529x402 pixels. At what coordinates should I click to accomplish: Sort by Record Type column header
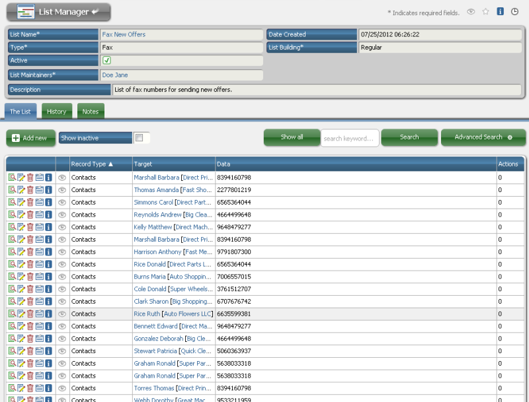click(x=92, y=164)
